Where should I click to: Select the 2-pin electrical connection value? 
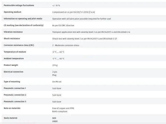55,72
